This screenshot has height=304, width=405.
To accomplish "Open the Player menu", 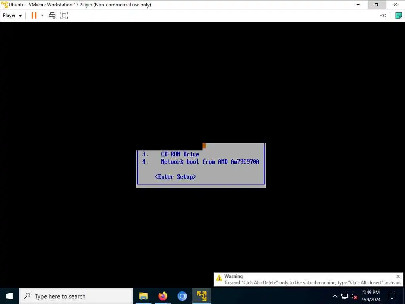I will [x=12, y=15].
